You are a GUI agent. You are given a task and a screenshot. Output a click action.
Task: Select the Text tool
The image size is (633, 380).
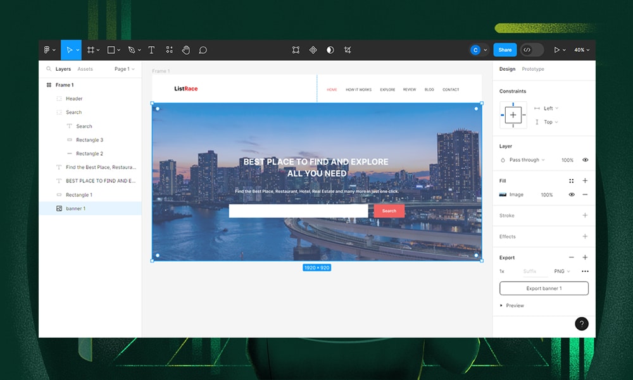pos(151,50)
